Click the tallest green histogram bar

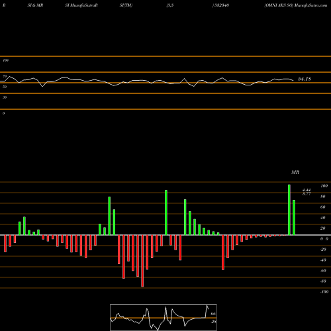(289, 210)
